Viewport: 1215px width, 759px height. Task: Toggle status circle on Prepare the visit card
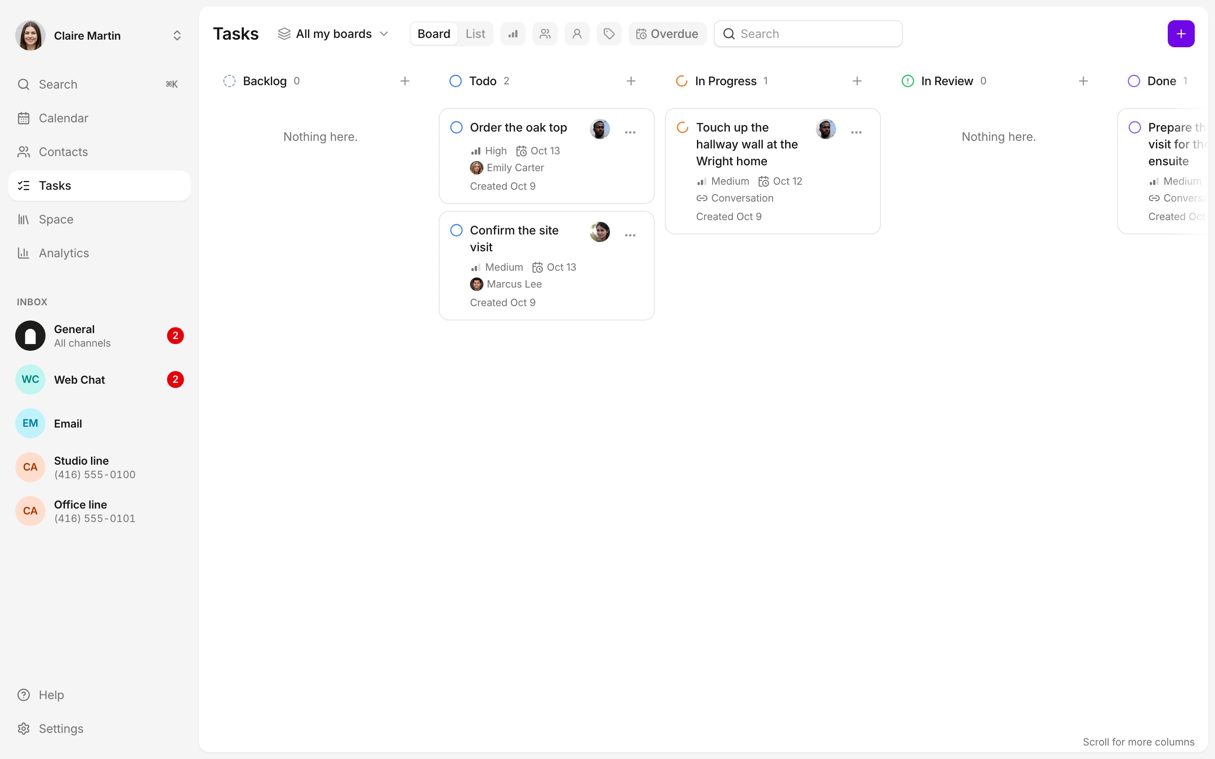click(x=1134, y=127)
